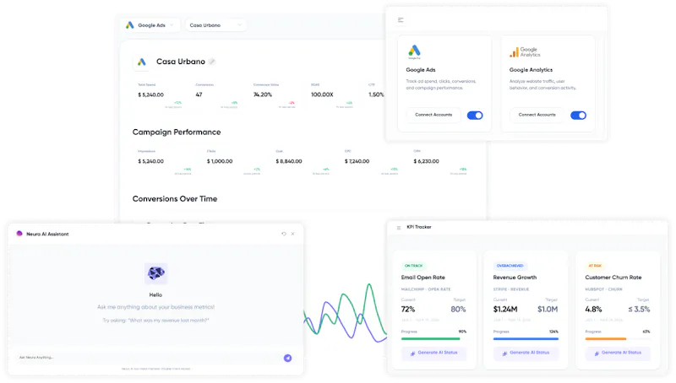Send the message with the arrow button
676x383 pixels.
287,358
